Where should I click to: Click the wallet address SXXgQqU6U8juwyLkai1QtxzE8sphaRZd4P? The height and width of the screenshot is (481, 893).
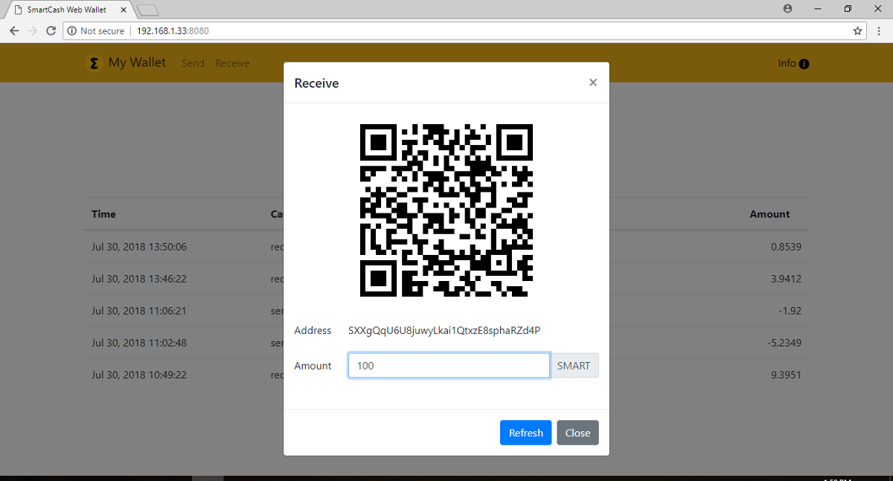coord(444,330)
